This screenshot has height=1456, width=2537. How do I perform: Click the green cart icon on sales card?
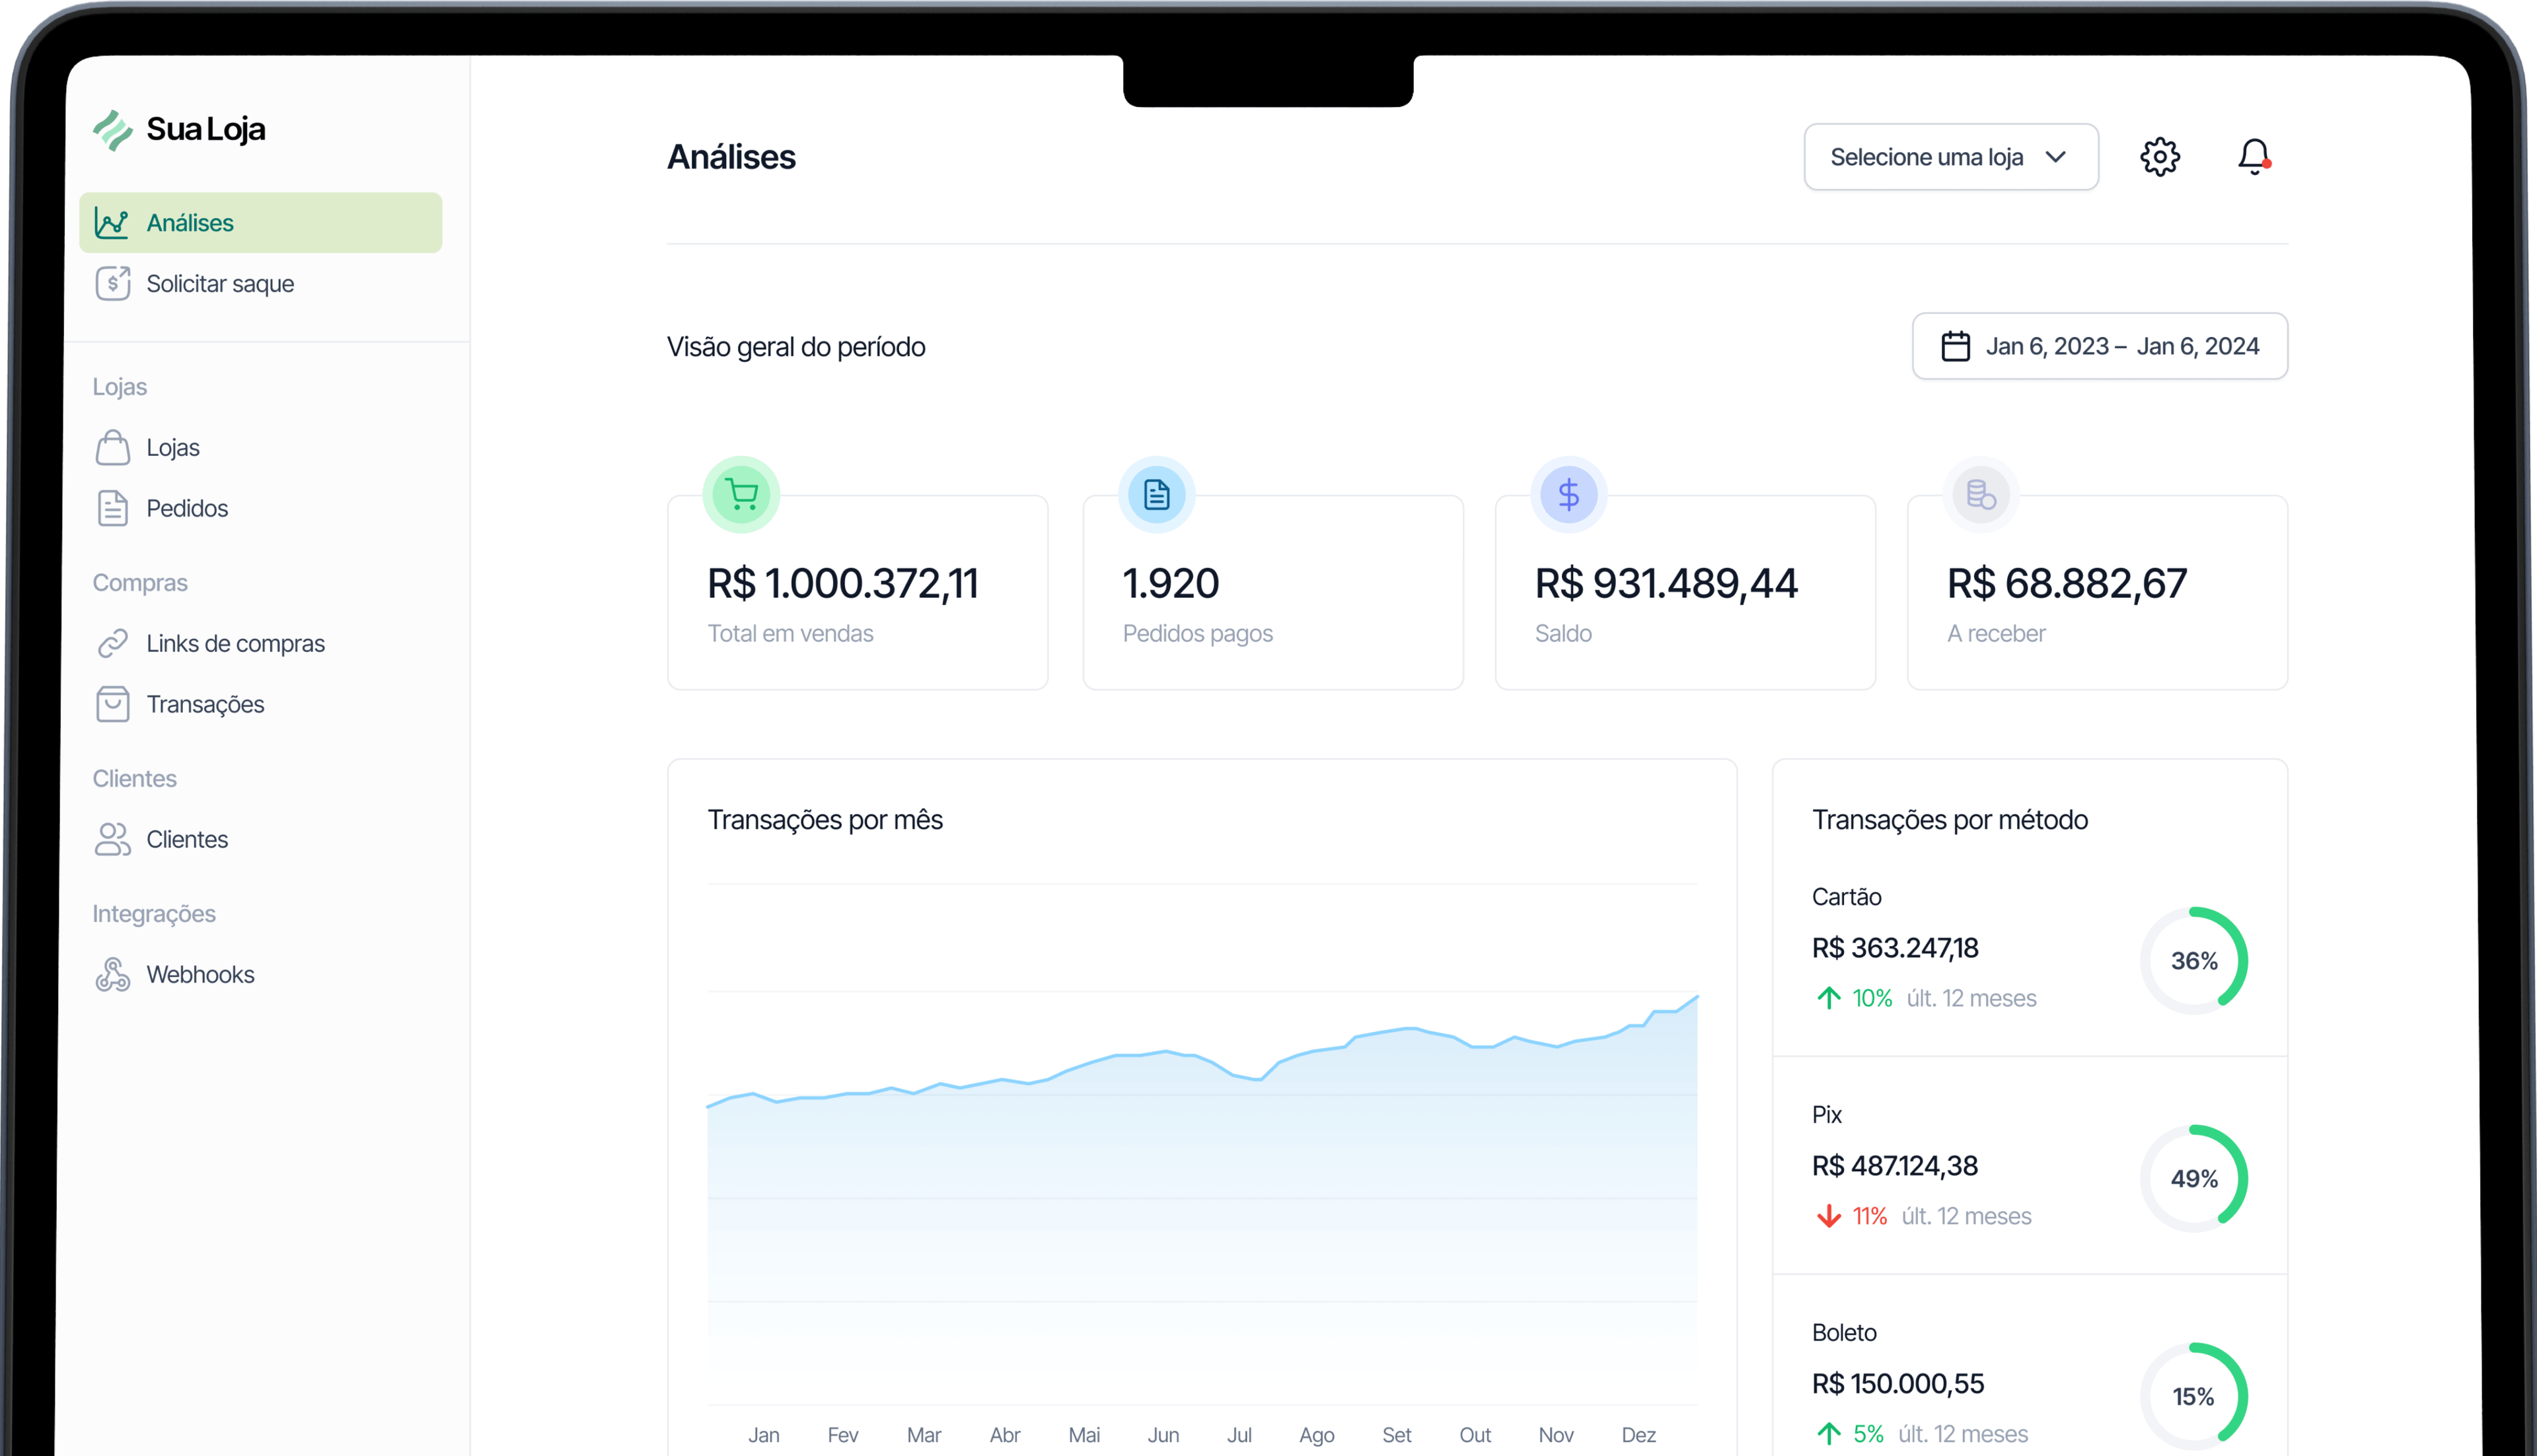pyautogui.click(x=741, y=495)
